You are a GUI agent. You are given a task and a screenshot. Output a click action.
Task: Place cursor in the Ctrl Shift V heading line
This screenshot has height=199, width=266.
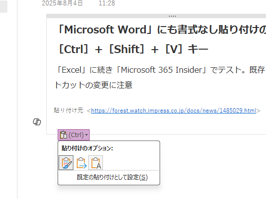pyautogui.click(x=133, y=49)
